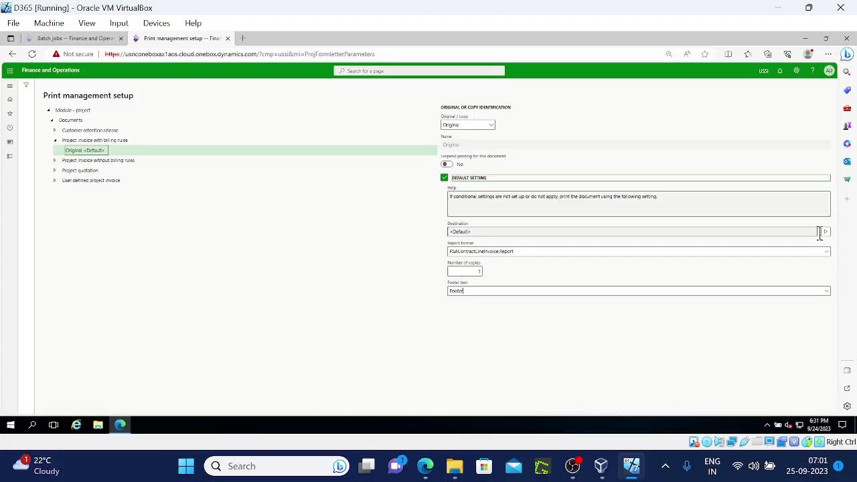Open host Windows 11 Start button
This screenshot has height=482, width=857.
click(x=186, y=466)
